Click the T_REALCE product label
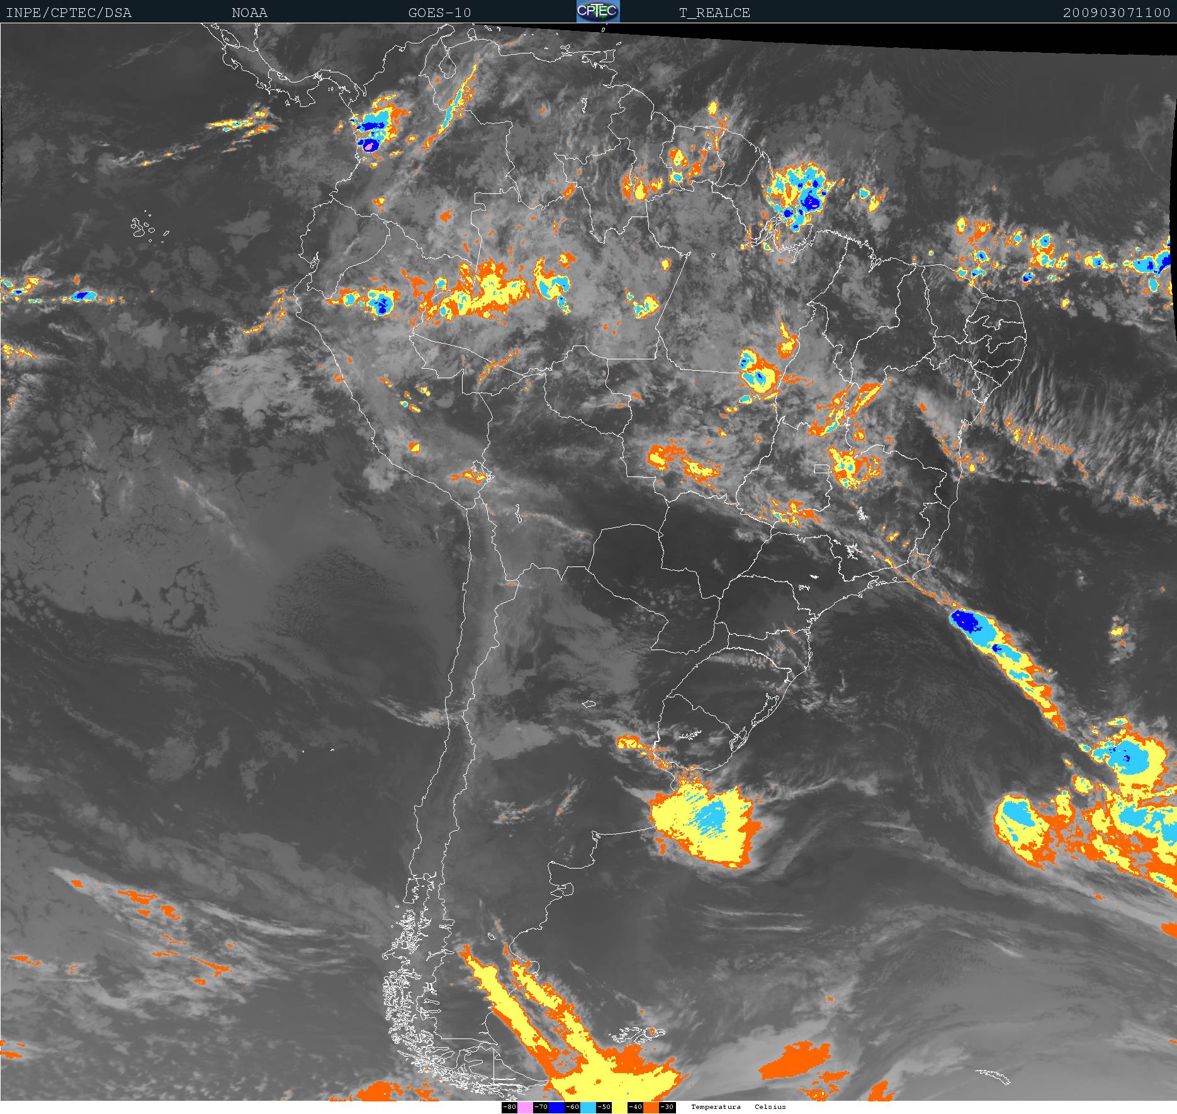This screenshot has height=1114, width=1177. (714, 13)
